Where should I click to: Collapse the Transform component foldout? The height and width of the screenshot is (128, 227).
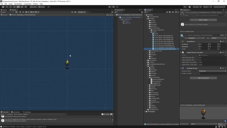click(181, 42)
